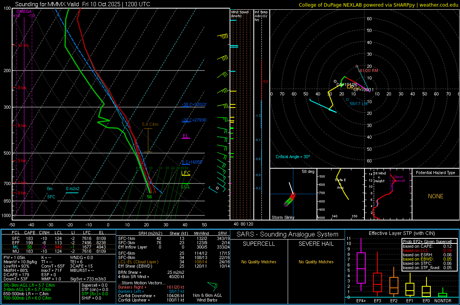Click the sounding title for MMMX

[x=82, y=4]
